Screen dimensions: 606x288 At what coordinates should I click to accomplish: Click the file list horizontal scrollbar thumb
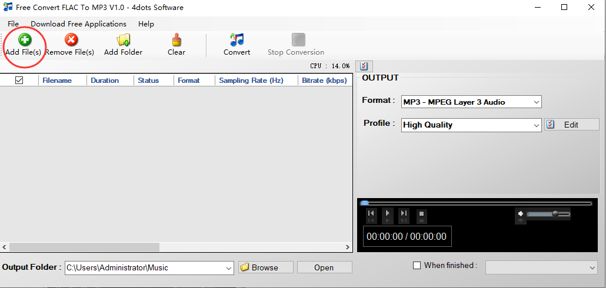tap(84, 247)
